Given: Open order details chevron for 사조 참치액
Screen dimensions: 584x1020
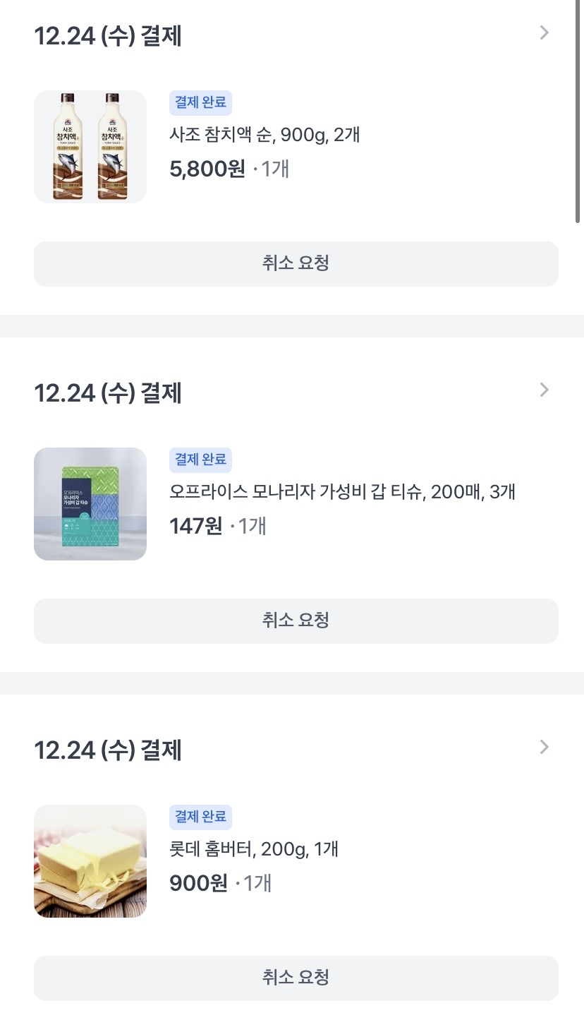Looking at the screenshot, I should (544, 33).
